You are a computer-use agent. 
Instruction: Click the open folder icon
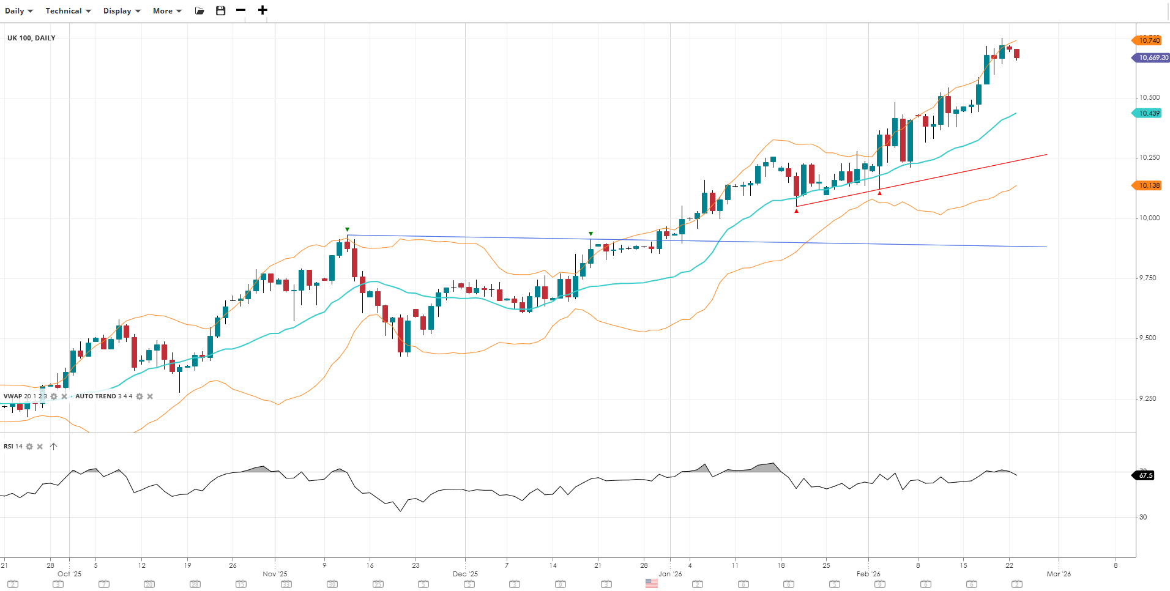199,11
